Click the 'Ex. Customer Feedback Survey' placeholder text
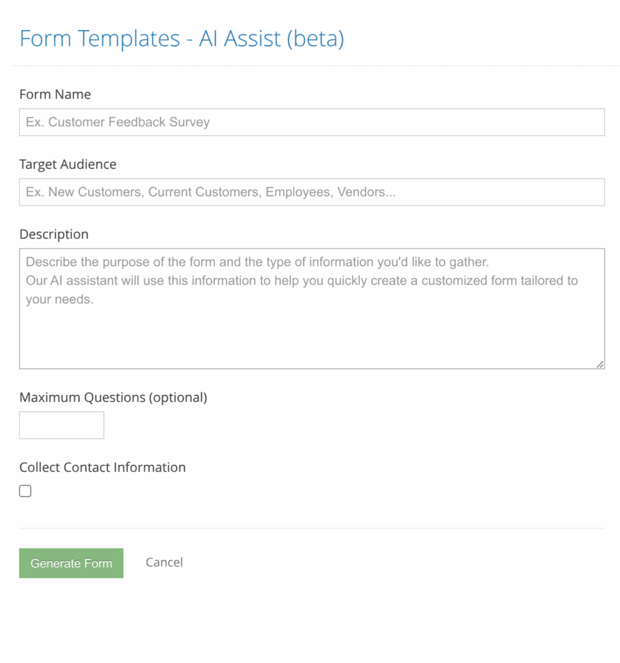Screen dimensions: 620x663 point(118,122)
